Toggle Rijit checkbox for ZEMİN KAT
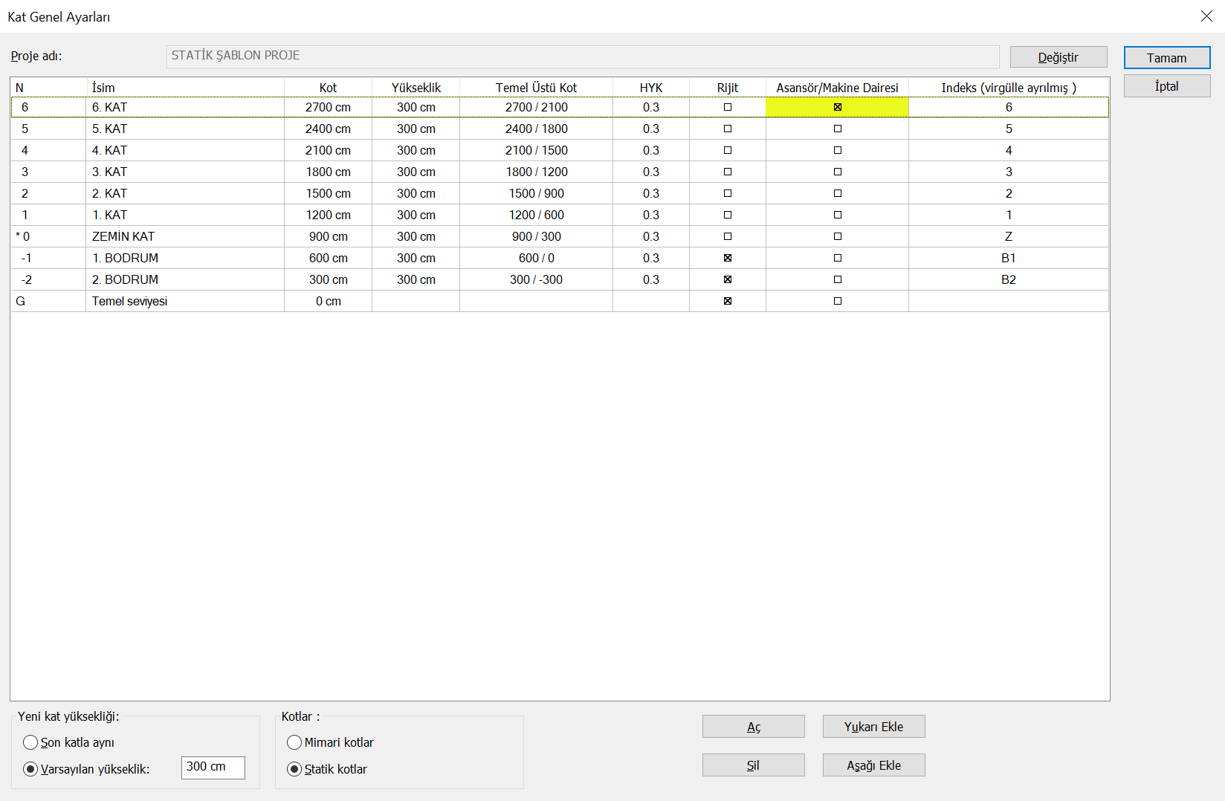 (x=728, y=236)
